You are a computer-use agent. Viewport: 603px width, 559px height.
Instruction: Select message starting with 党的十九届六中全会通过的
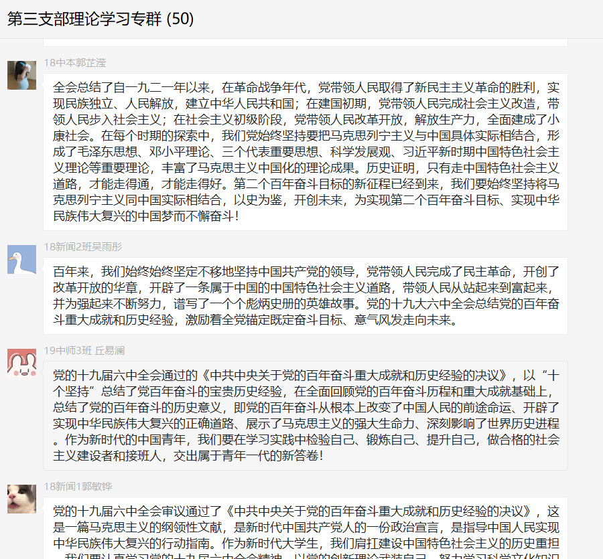(306, 416)
